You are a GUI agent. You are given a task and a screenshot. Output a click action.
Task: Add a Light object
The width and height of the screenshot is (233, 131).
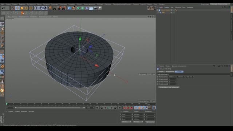point(100,8)
